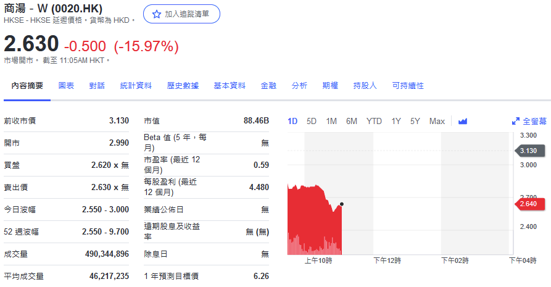Open the 圖表 tab
This screenshot has width=551, height=287.
click(x=66, y=86)
